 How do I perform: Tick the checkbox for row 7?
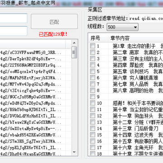(92, 84)
